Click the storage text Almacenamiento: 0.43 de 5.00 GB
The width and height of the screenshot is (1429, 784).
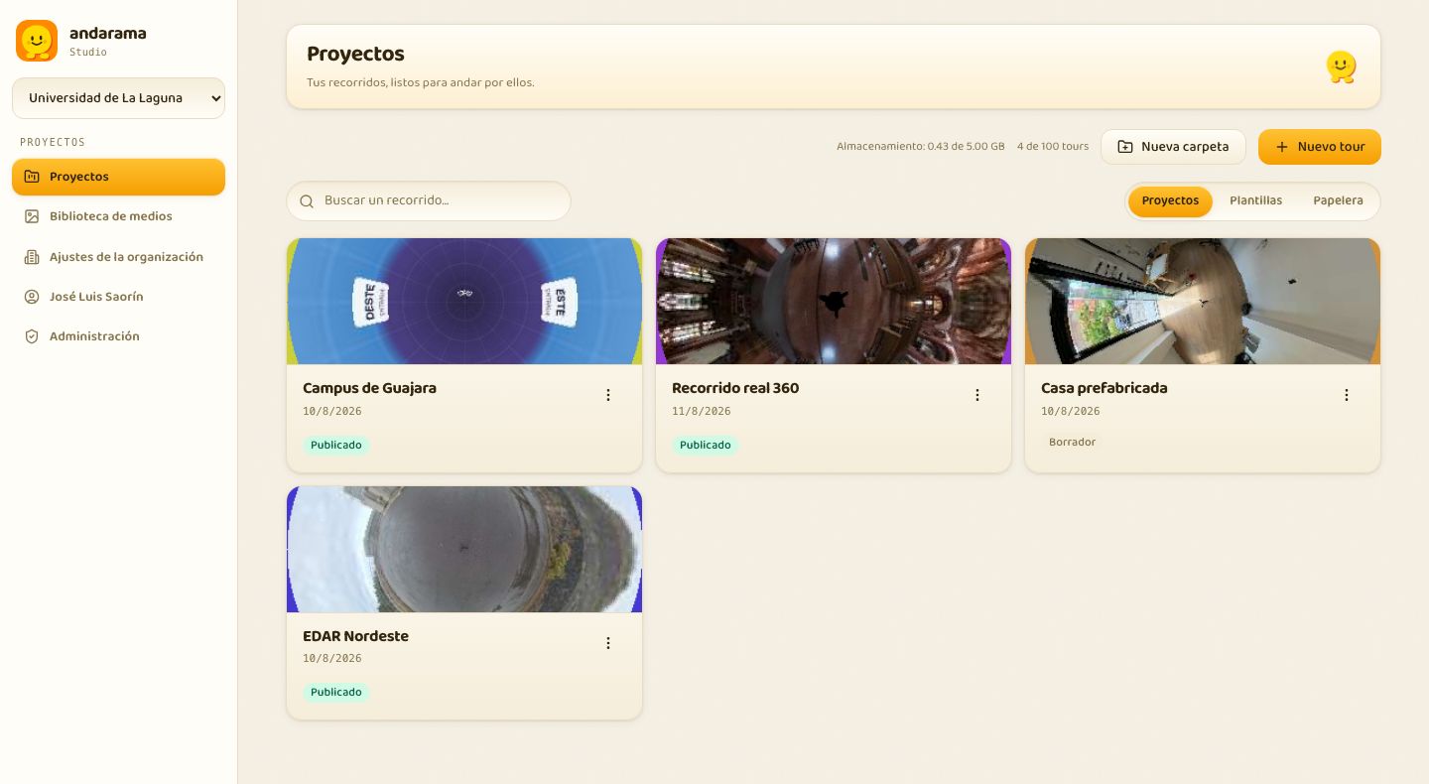[x=921, y=147]
